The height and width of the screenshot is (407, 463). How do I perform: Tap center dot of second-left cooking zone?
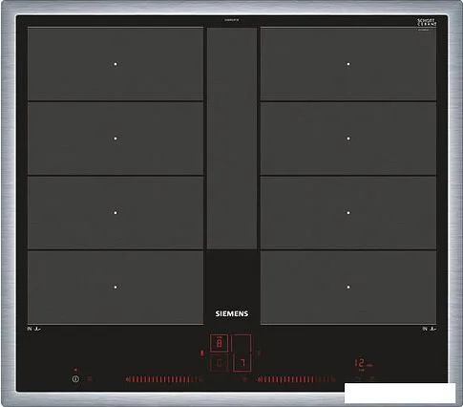pyautogui.click(x=116, y=139)
